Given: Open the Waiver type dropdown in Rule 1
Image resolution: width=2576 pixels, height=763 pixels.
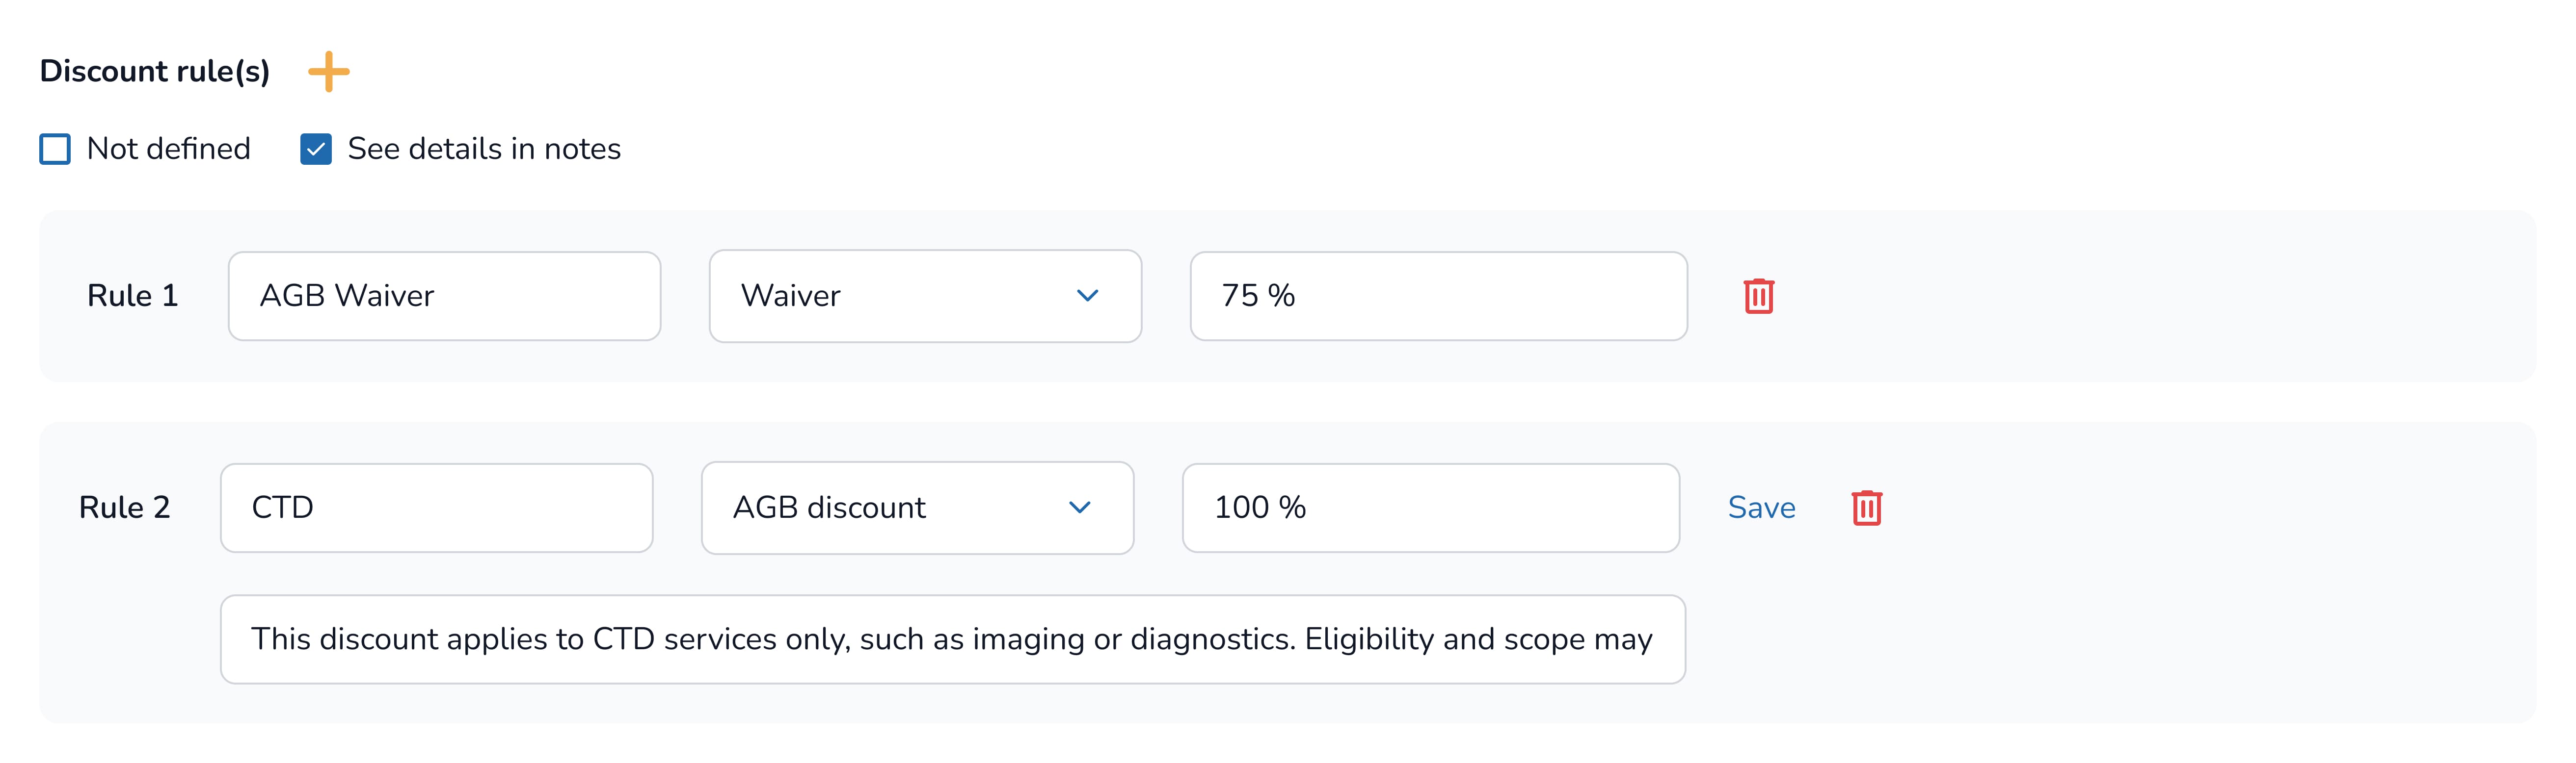Looking at the screenshot, I should tap(924, 297).
